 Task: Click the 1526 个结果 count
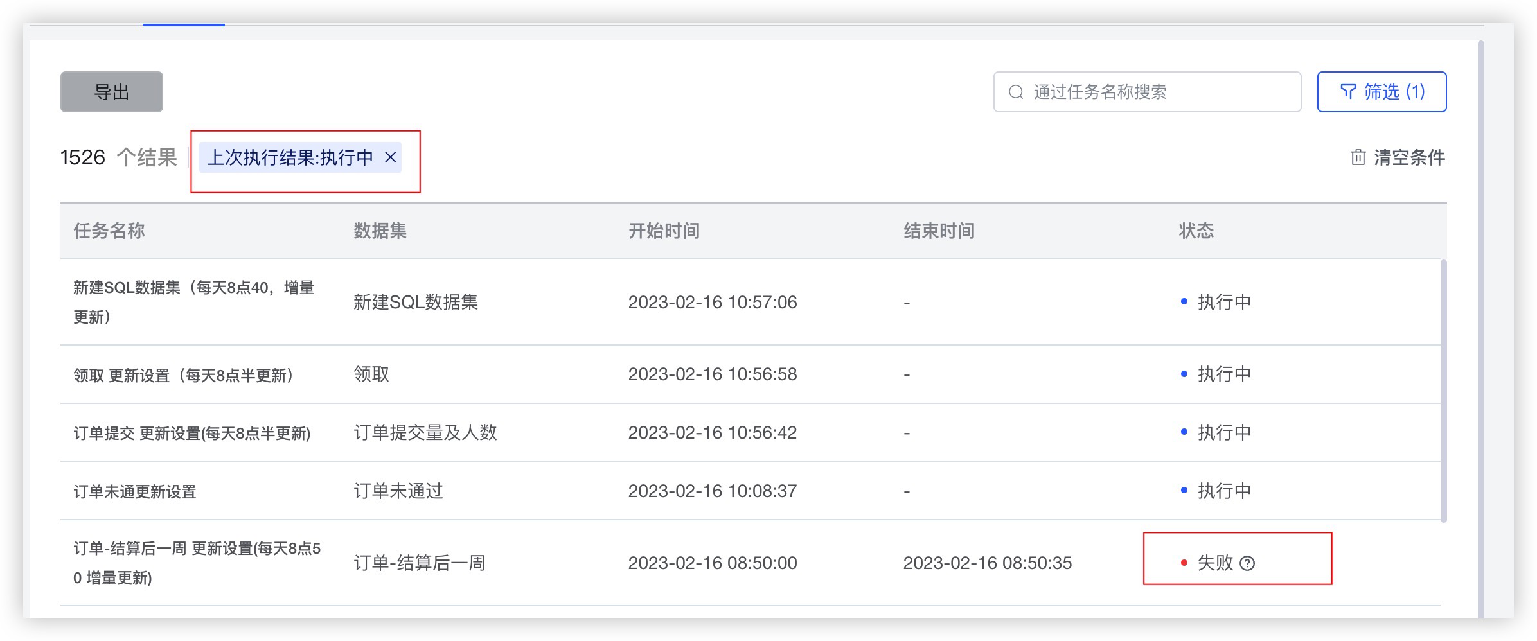click(119, 157)
